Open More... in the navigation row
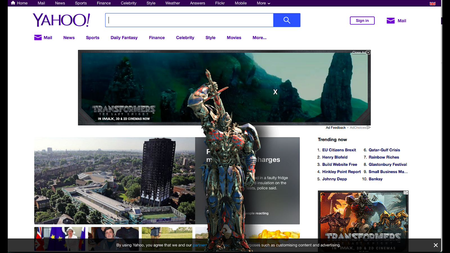450x253 pixels. [260, 38]
